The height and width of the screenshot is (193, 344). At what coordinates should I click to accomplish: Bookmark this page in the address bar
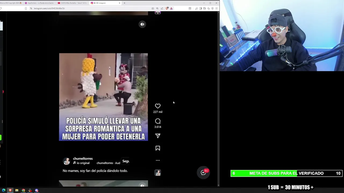tap(26, 8)
